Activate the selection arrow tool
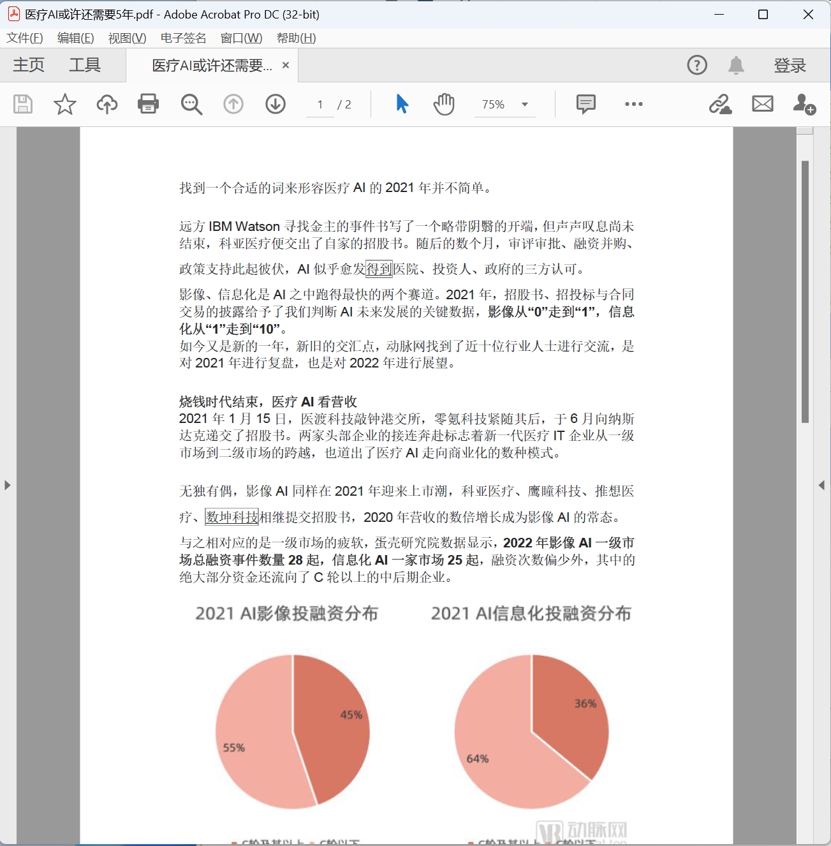Screen dimensions: 831x846 click(x=402, y=104)
